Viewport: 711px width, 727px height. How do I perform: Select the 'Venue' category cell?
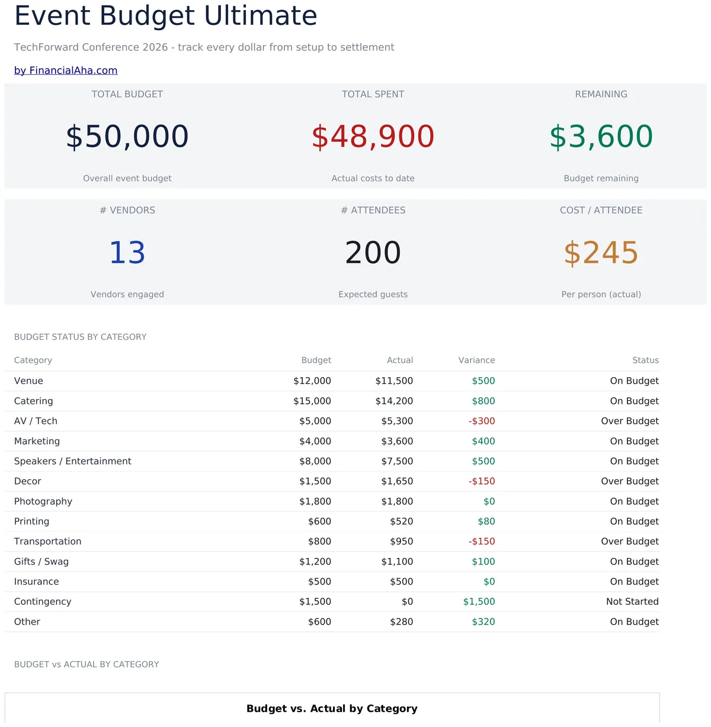(x=28, y=381)
